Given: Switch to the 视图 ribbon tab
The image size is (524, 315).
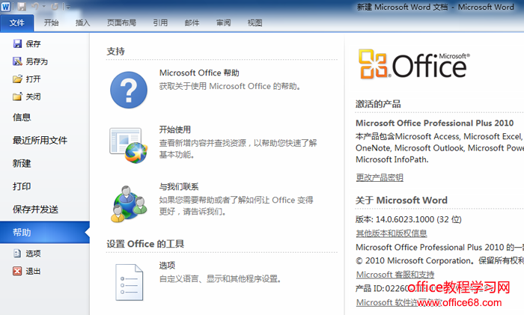Looking at the screenshot, I should click(255, 22).
